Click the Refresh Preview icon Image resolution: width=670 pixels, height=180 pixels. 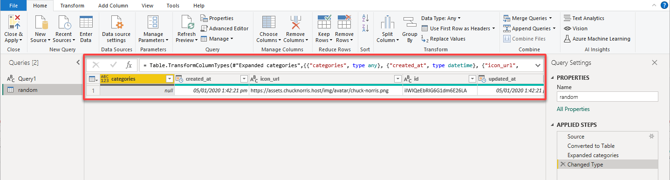coord(186,22)
